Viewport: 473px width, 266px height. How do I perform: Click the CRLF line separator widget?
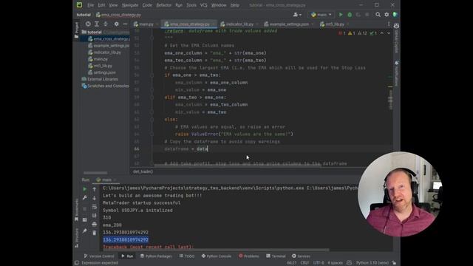tap(304, 263)
